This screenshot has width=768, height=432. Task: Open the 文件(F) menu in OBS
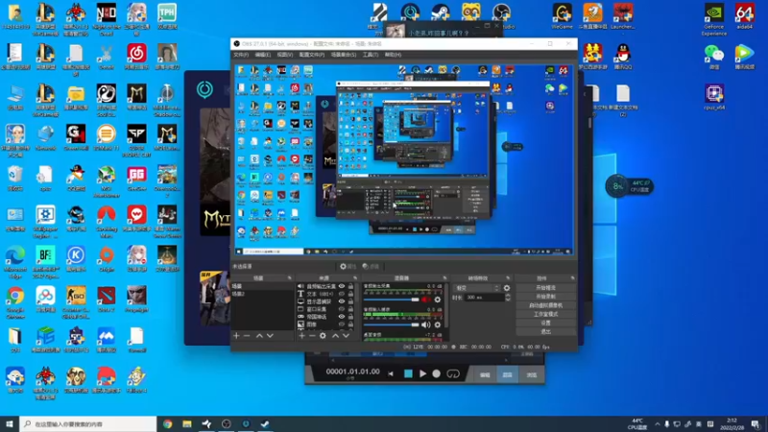[241, 55]
